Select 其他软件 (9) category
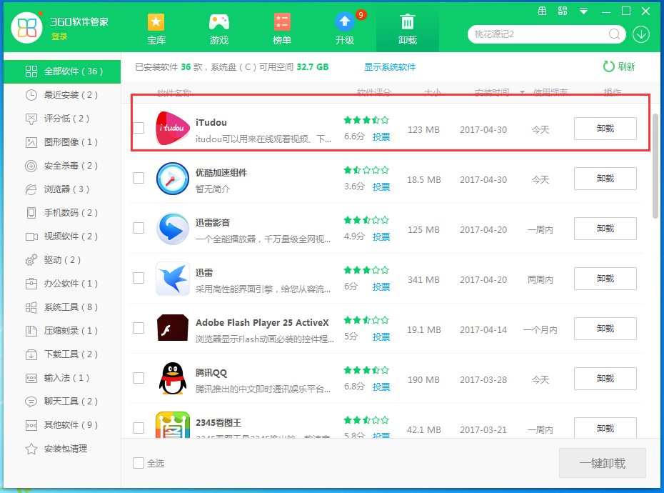664x493 pixels. click(62, 424)
